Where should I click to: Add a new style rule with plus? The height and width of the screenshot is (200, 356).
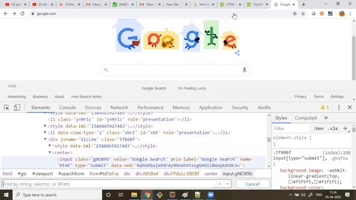click(345, 128)
